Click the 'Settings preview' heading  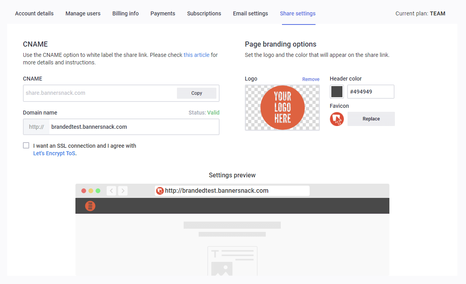pos(232,175)
